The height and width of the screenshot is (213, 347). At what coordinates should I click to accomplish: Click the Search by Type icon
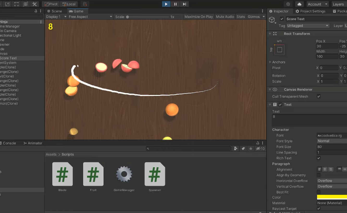(236, 149)
